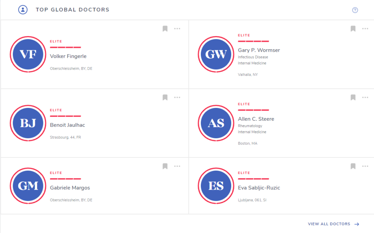
Task: Bookmark Volker Fingerle's doctor card
Action: tap(165, 29)
